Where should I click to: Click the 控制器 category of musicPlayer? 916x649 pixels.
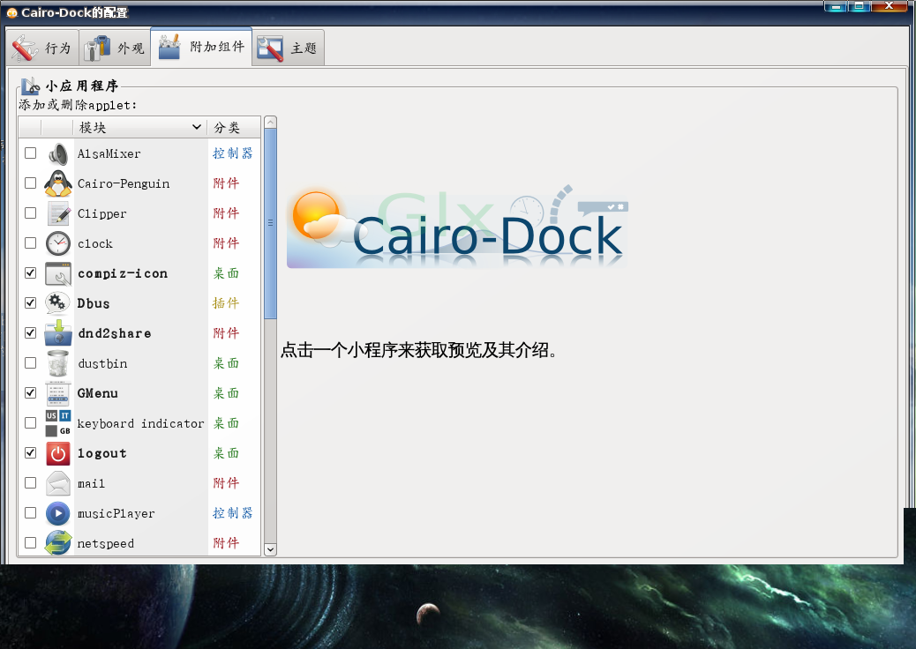232,513
